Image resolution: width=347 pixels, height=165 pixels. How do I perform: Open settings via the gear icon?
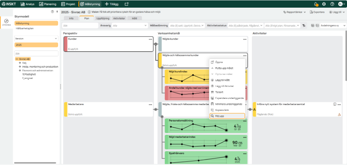(x=324, y=4)
